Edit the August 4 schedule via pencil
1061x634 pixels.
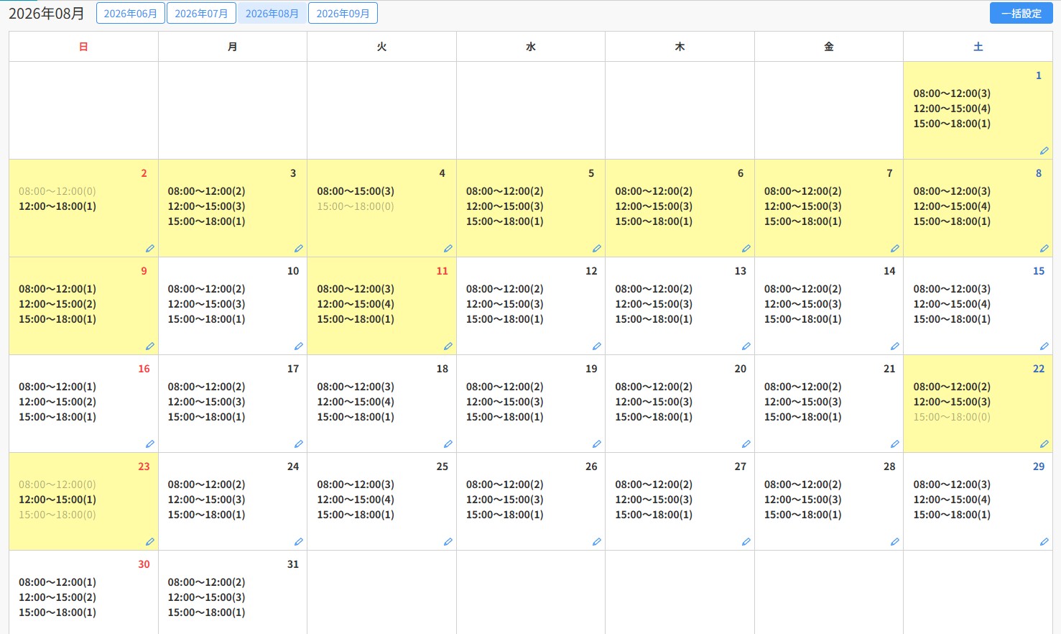point(448,249)
